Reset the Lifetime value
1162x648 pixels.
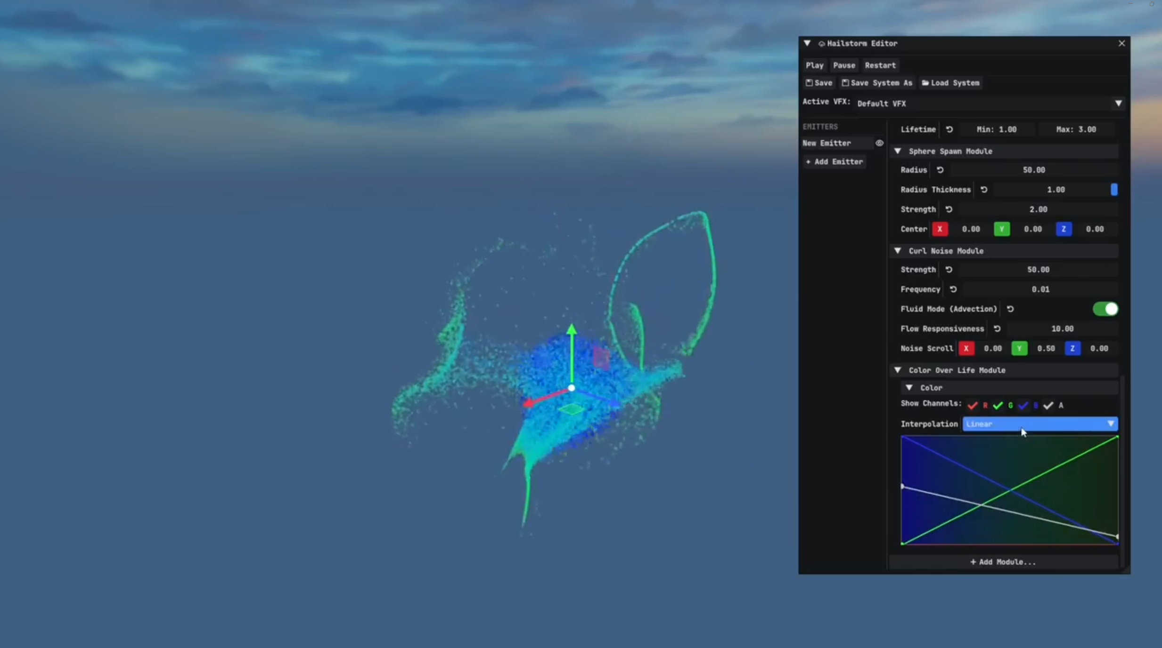(949, 129)
